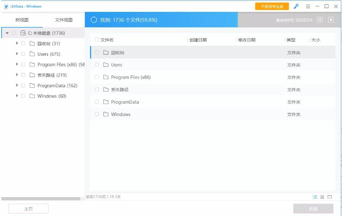Click the tree panel horizontal scrollbar
The height and width of the screenshot is (216, 344).
[41, 199]
